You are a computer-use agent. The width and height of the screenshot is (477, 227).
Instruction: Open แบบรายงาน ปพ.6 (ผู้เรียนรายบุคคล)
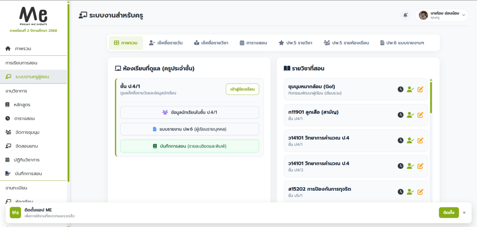(x=190, y=129)
